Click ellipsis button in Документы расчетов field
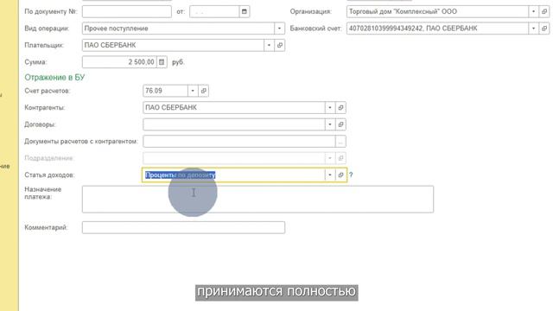Viewport: 553px width, 311px height. tap(340, 142)
